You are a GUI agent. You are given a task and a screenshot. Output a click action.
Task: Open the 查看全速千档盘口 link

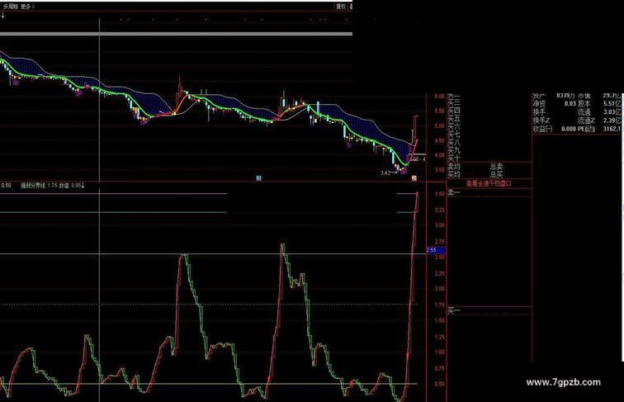click(x=489, y=183)
